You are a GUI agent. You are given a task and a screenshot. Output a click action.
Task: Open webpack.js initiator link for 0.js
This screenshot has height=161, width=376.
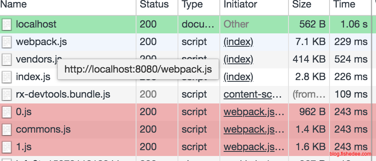pyautogui.click(x=254, y=112)
